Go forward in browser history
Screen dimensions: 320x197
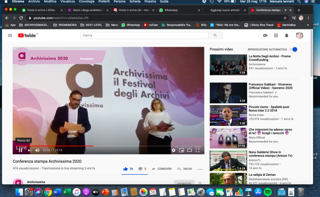click(14, 18)
